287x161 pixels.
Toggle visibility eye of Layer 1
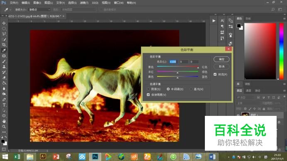click(x=238, y=115)
